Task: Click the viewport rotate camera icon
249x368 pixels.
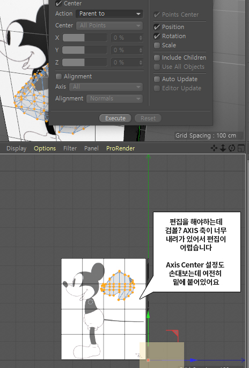Action: tap(232, 148)
